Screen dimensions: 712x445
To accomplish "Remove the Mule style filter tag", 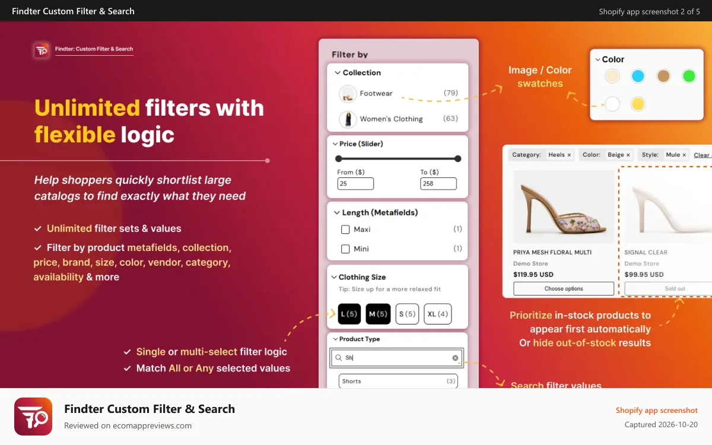I will click(684, 155).
